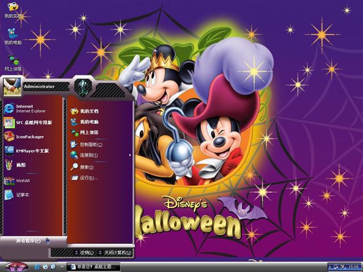Image resolution: width=363 pixels, height=272 pixels.
Task: Switch to the 恭喜您! 桌酷主题 taskbar window
Action: [93, 267]
